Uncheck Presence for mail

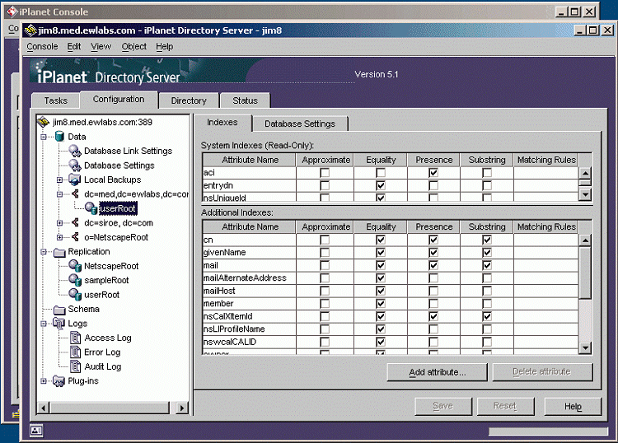pos(433,265)
